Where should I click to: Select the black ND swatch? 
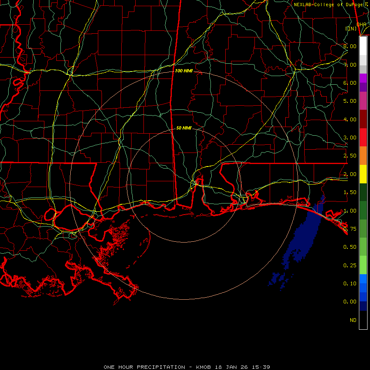363,320
